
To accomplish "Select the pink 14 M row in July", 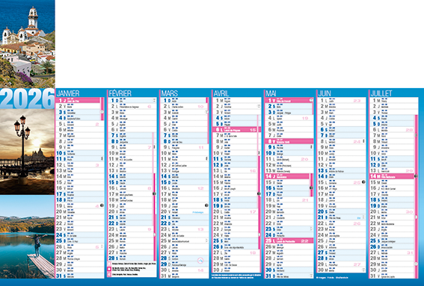I will pos(392,176).
